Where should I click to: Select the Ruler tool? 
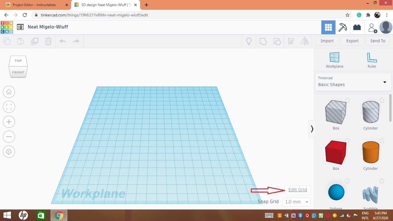(372, 58)
